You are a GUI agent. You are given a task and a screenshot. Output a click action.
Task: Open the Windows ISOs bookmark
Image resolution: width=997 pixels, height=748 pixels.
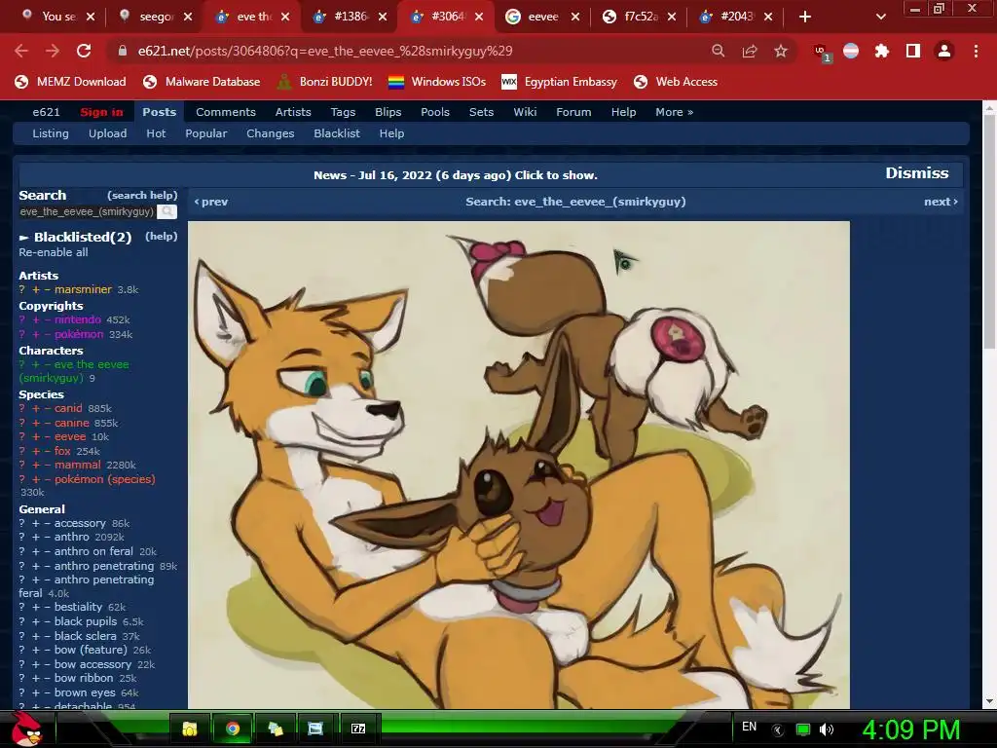point(437,82)
